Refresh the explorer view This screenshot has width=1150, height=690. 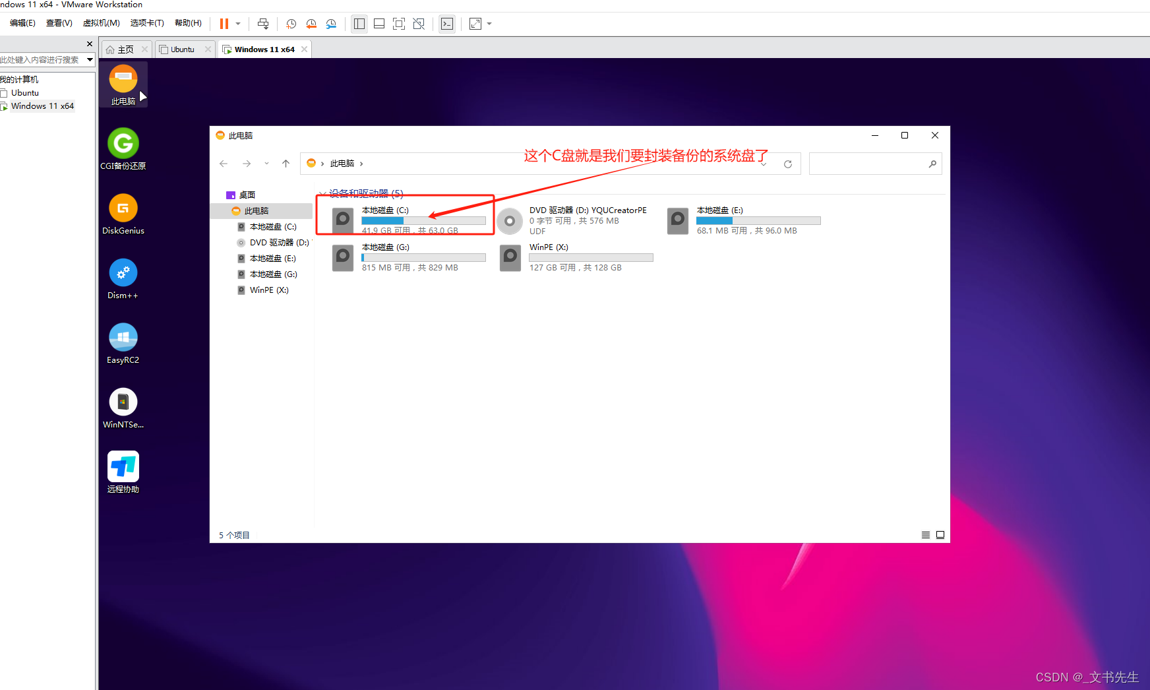(x=788, y=164)
